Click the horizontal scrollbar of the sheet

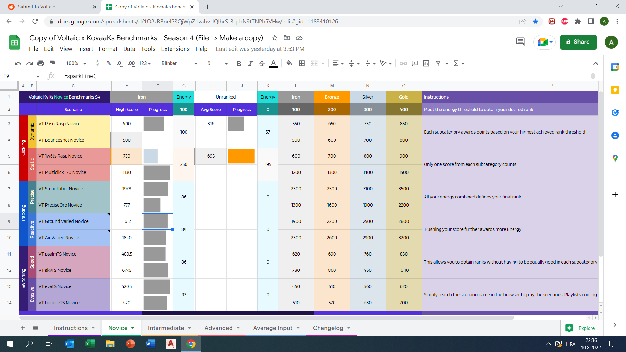tap(266, 318)
